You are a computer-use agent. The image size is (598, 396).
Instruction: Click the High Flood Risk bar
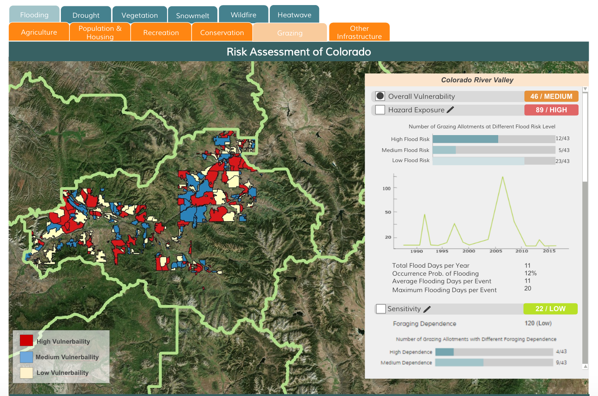[x=494, y=139]
